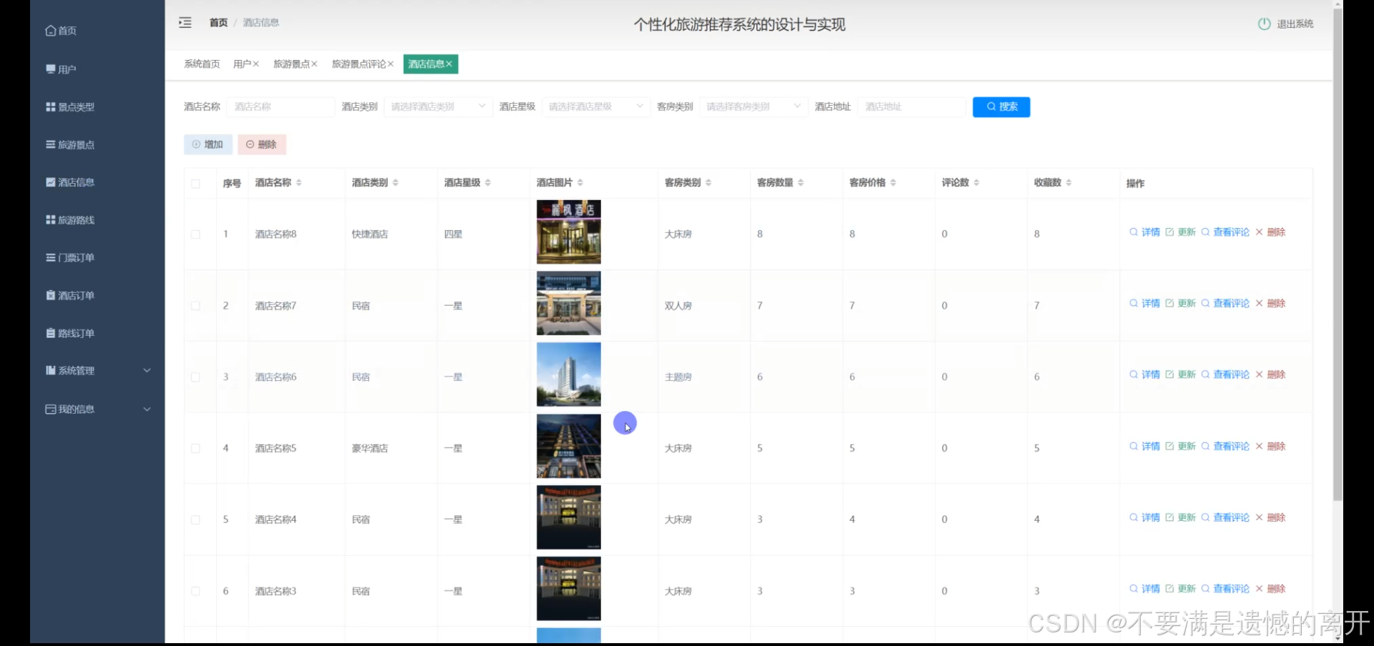Open hotel image thumbnail for 酒店名称7

point(569,303)
